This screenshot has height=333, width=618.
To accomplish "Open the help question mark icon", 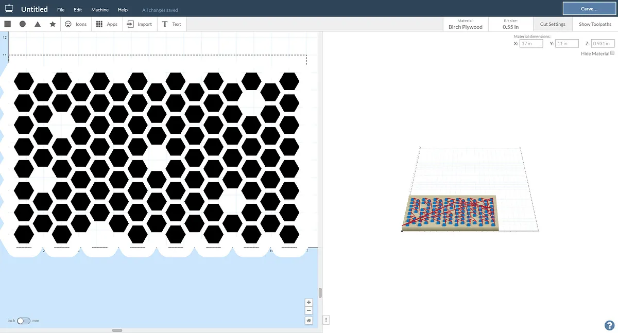I will pyautogui.click(x=609, y=325).
